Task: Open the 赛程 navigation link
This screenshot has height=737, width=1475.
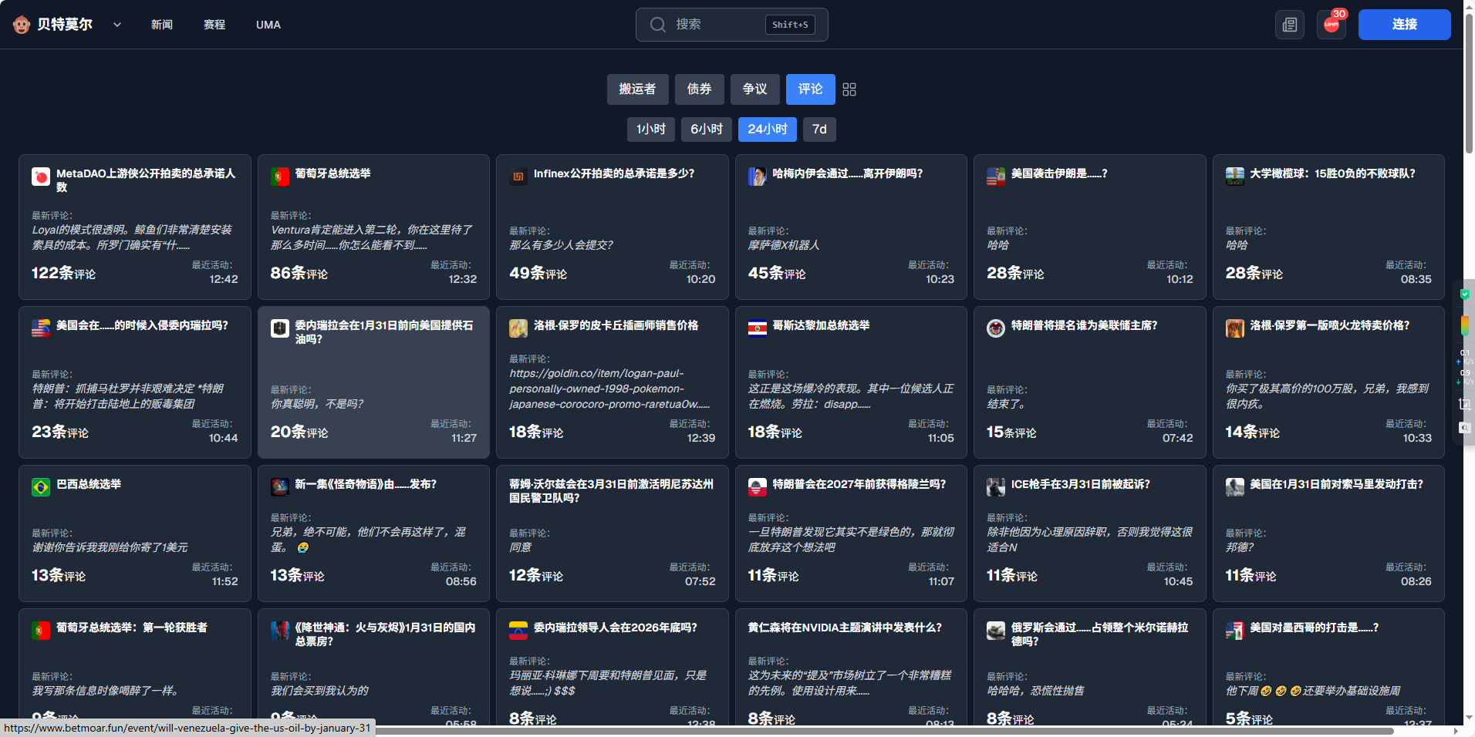Action: pyautogui.click(x=214, y=25)
